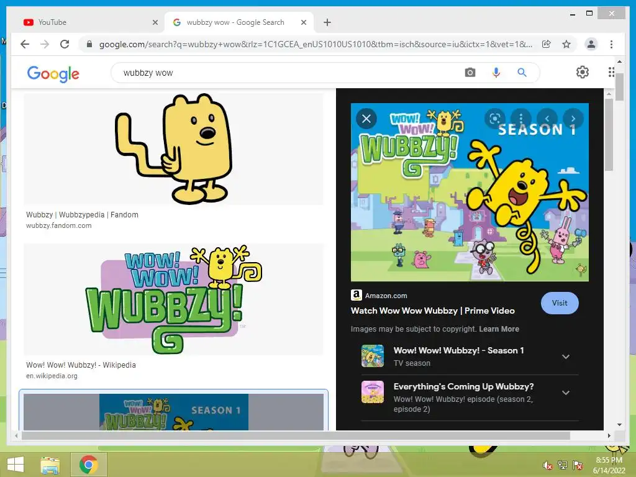This screenshot has width=636, height=477.
Task: Select the Wow! Wow! Wubbzy! logo thumbnail
Action: click(174, 299)
